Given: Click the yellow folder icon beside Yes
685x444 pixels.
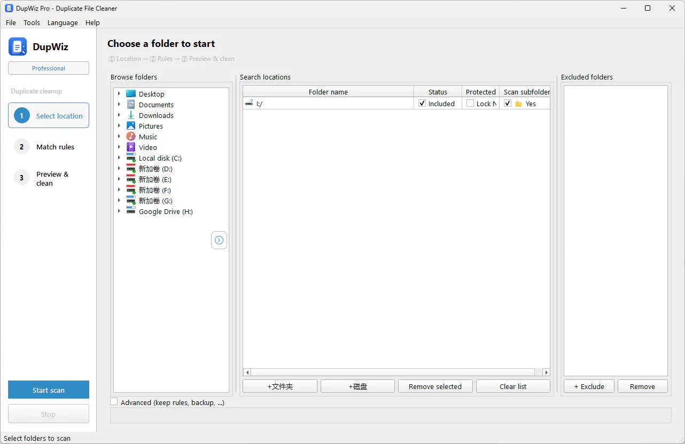Looking at the screenshot, I should click(x=518, y=104).
